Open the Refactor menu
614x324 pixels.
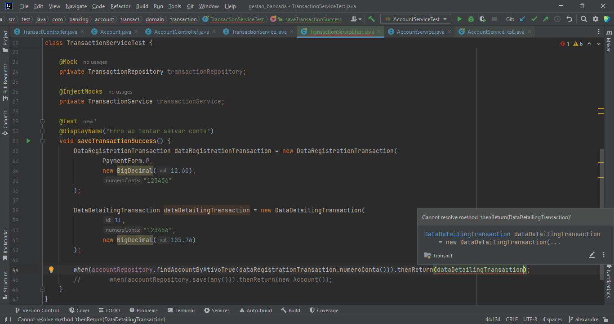(x=120, y=6)
